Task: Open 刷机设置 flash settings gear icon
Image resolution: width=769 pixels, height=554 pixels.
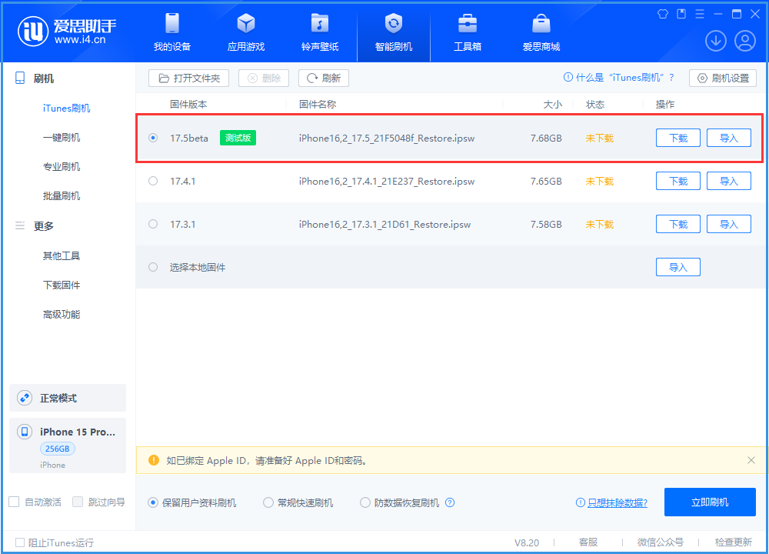Action: [x=722, y=78]
